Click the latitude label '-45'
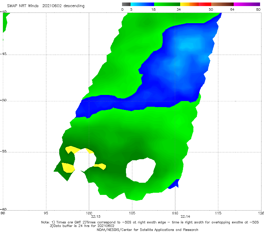The height and width of the screenshot is (232, 264). (3, 54)
